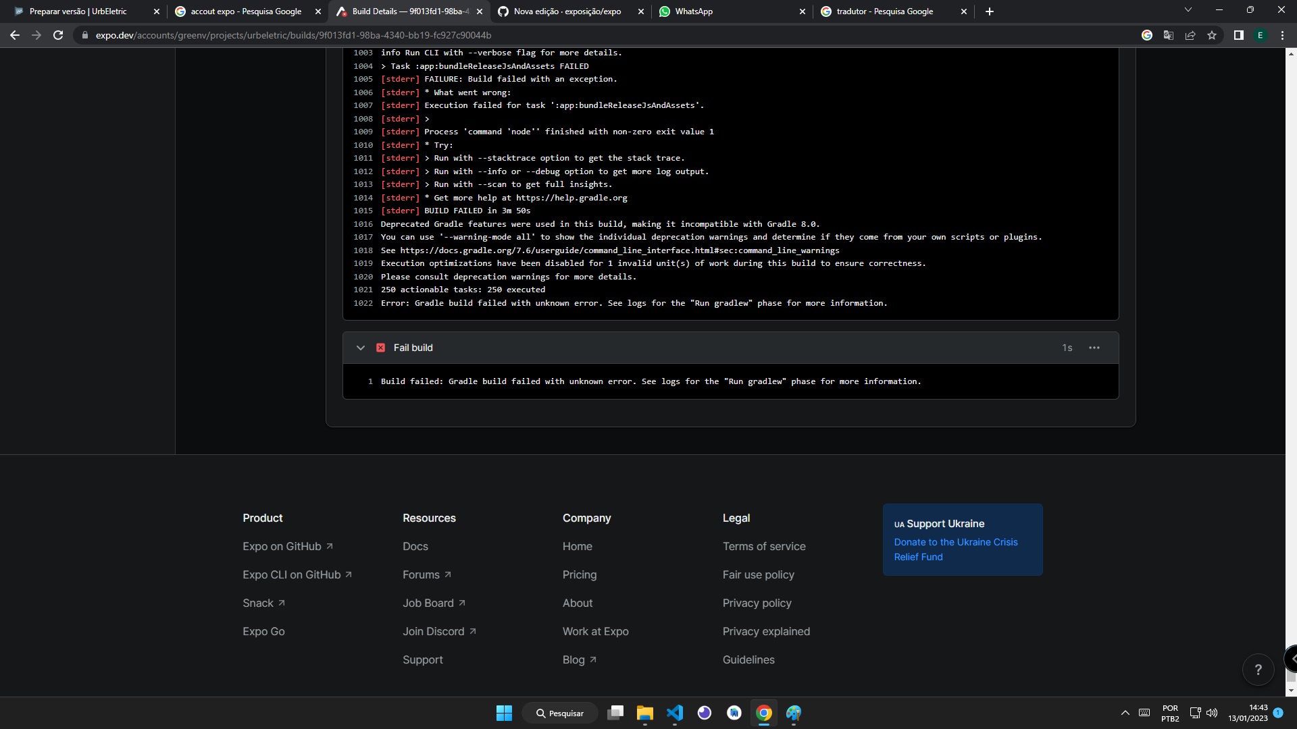Bookmark this page via the star icon
Viewport: 1297px width, 729px height.
point(1212,35)
